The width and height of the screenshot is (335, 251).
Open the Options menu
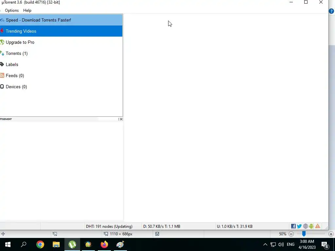(12, 10)
